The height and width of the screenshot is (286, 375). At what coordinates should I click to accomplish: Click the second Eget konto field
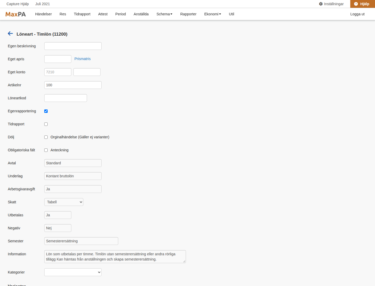pos(87,72)
